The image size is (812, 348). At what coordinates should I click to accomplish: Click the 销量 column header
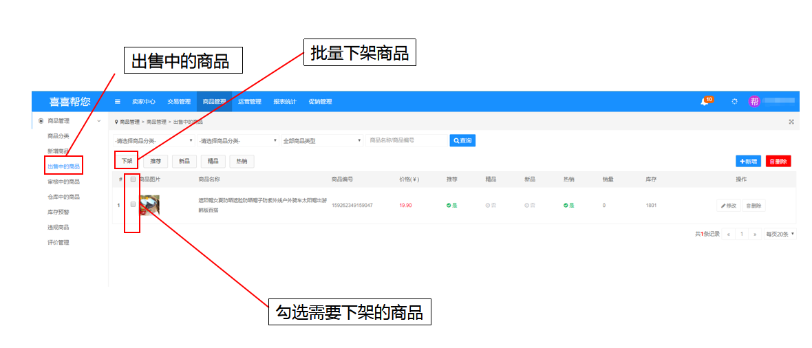[608, 180]
